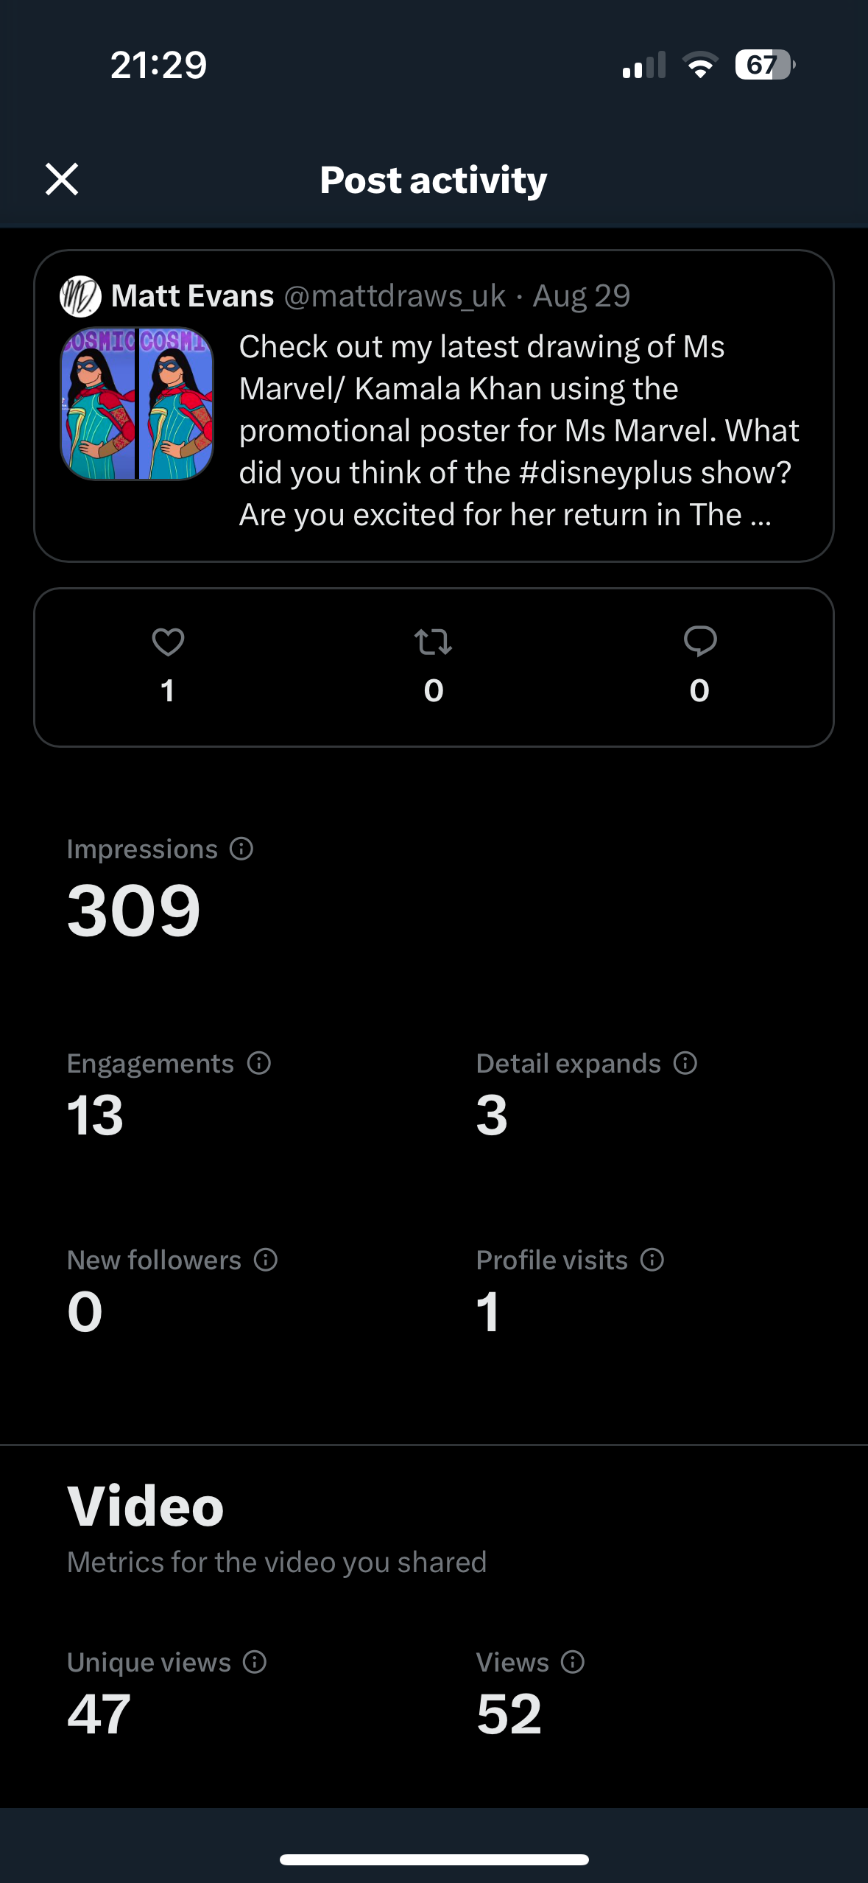Tap the reply bubble icon
Viewport: 868px width, 1883px height.
[699, 642]
